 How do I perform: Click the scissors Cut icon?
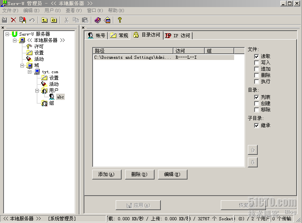(66, 20)
